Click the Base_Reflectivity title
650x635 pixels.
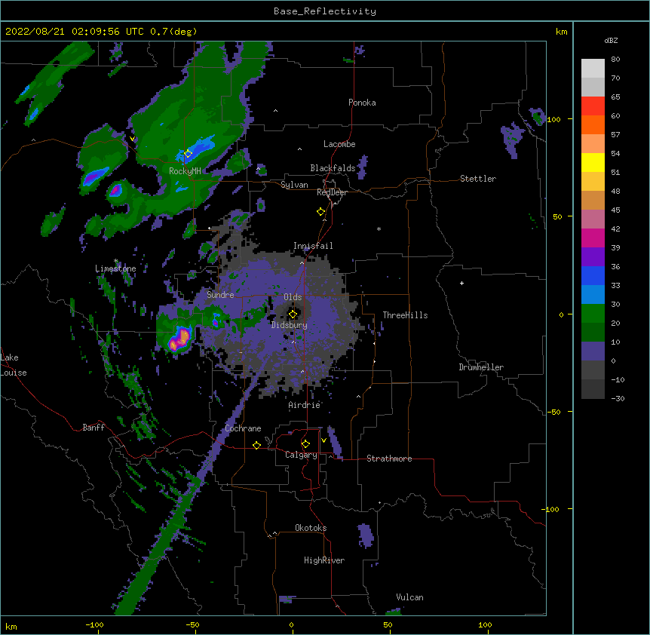point(325,11)
